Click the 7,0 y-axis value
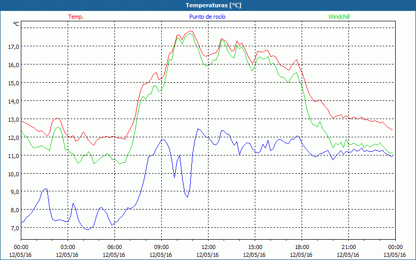Viewport: 416px width, 260px height. (15, 228)
